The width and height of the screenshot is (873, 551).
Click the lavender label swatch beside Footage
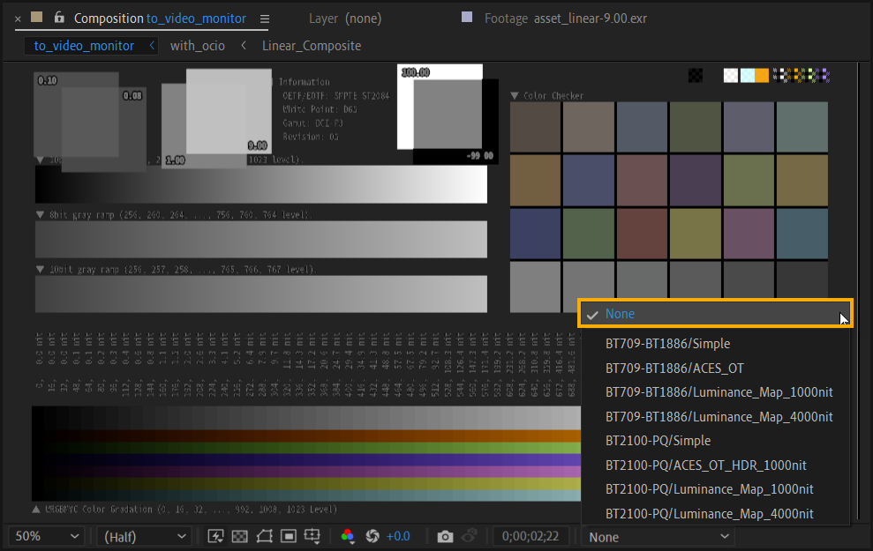tap(467, 18)
